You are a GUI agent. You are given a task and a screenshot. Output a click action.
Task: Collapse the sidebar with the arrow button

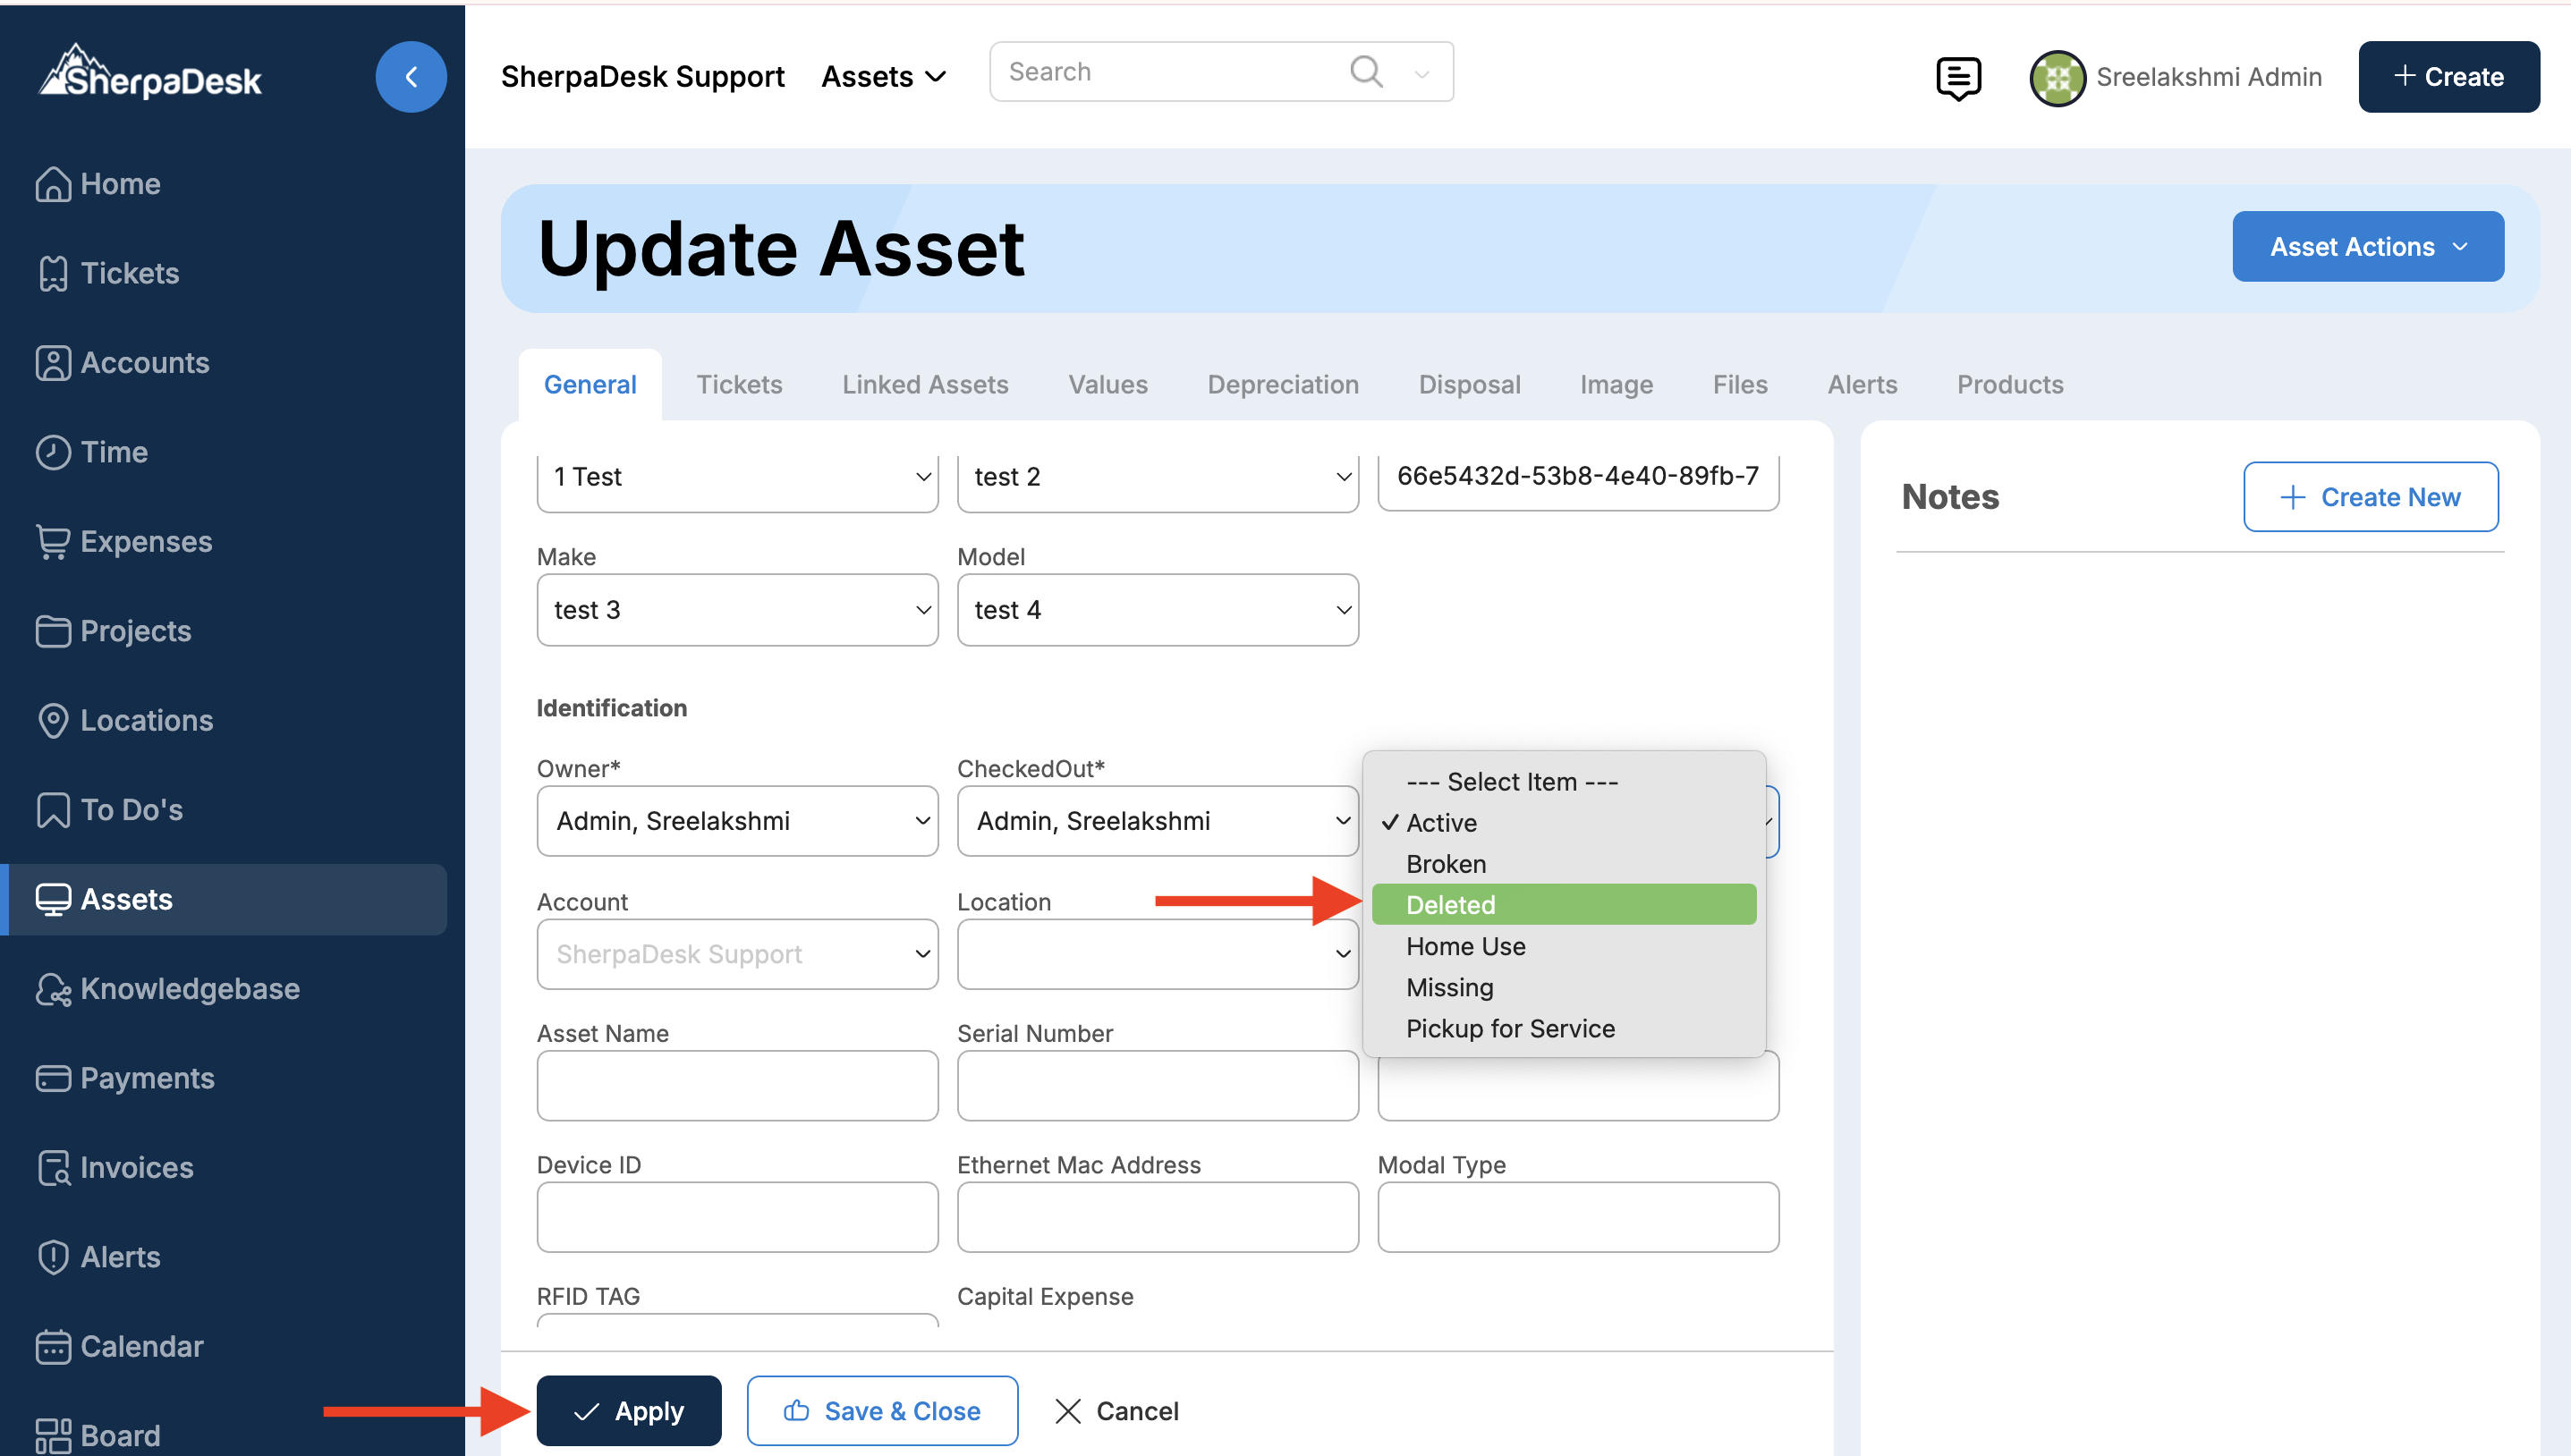click(410, 77)
